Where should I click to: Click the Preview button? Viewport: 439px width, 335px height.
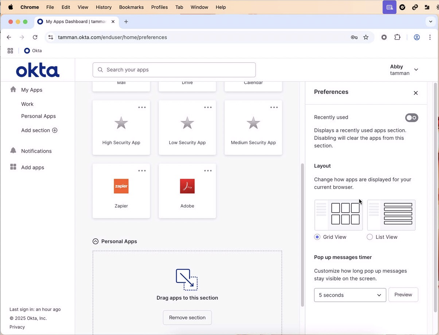click(403, 295)
